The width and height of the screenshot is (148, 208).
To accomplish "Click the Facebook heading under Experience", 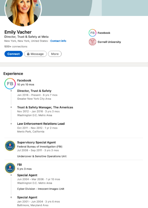I will click(x=24, y=80).
